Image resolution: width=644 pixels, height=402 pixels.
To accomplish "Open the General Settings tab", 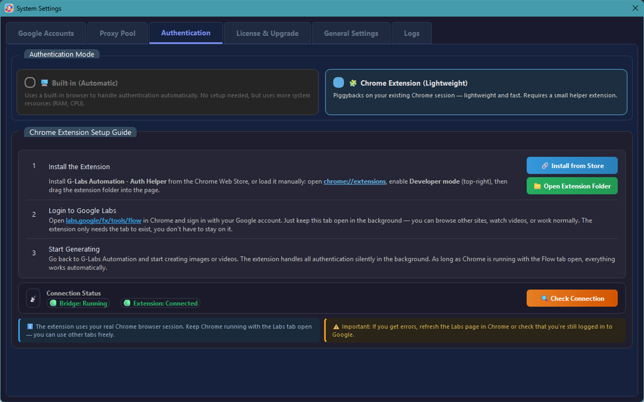I will coord(351,33).
